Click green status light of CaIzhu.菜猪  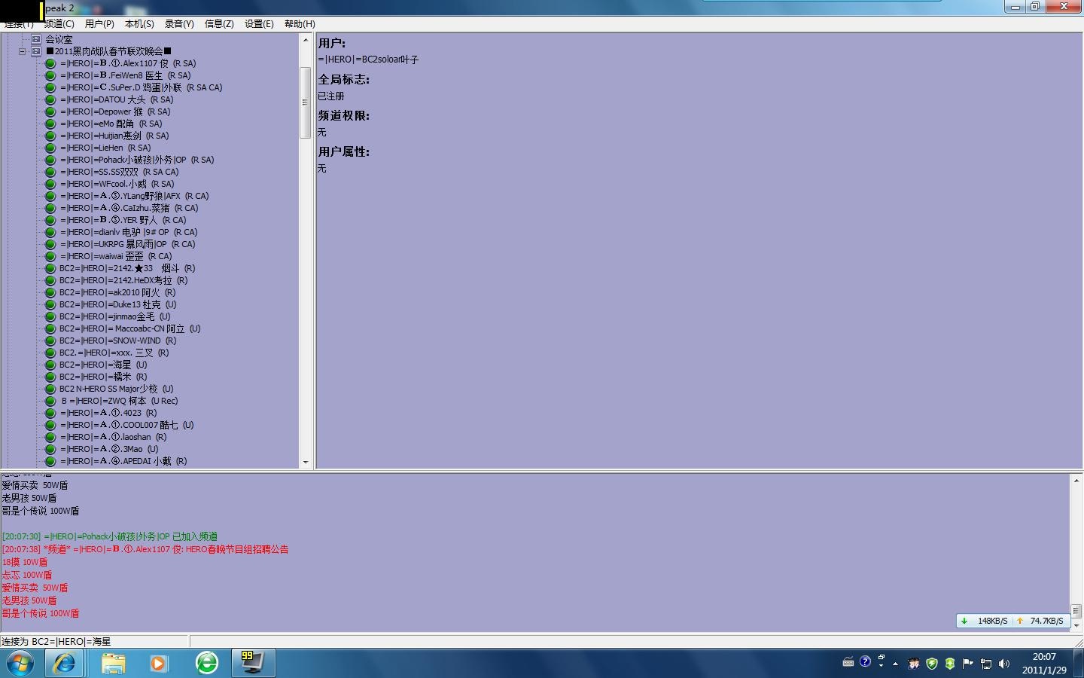coord(50,208)
